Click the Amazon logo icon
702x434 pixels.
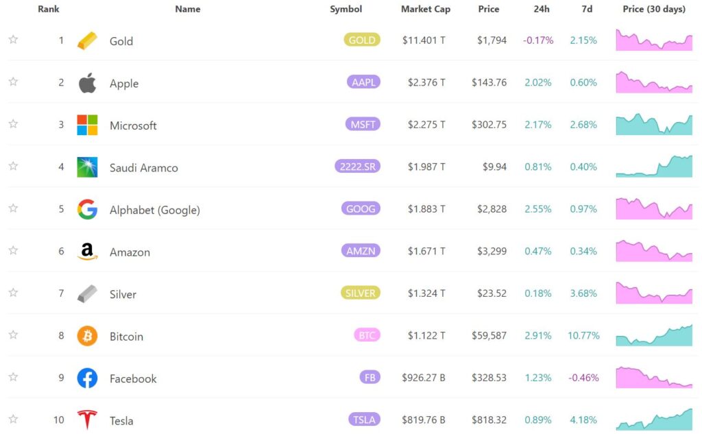pos(87,252)
